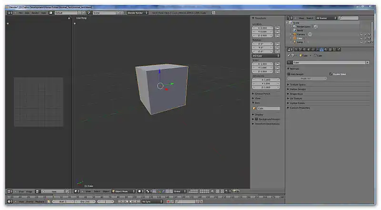Viewport: 381px width, 210px height.
Task: Click the Lamp object icon in outliner
Action: [295, 42]
